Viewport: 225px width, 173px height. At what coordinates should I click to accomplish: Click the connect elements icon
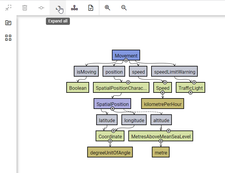41,8
